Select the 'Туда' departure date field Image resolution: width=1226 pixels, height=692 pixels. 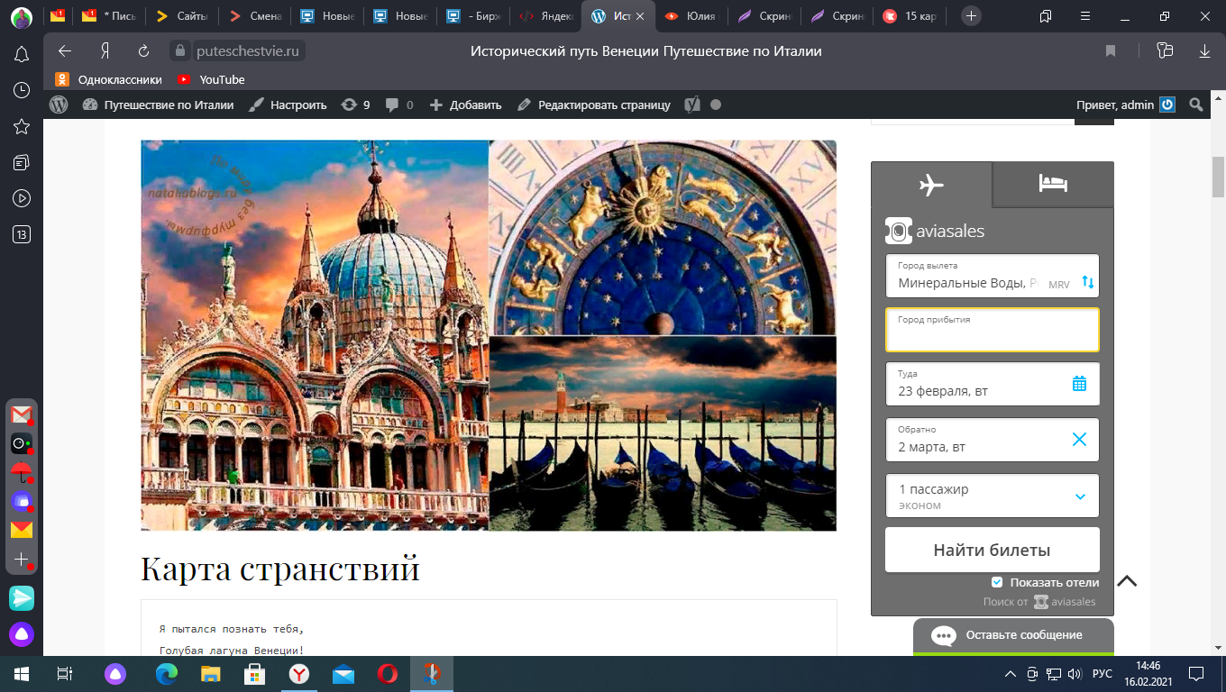[x=993, y=384]
